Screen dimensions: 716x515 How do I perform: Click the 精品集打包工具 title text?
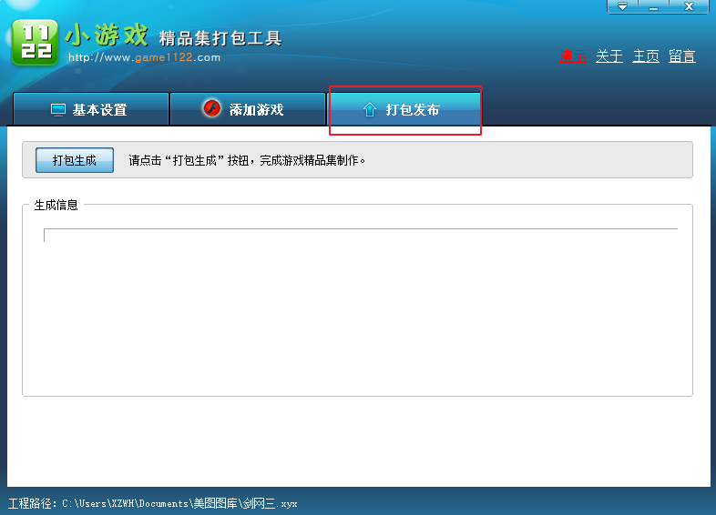pos(220,38)
